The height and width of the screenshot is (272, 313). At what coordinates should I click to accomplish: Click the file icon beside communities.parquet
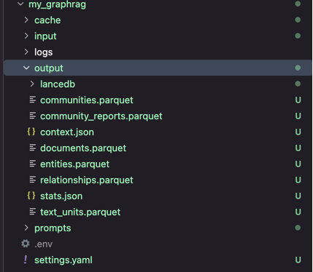tap(32, 100)
